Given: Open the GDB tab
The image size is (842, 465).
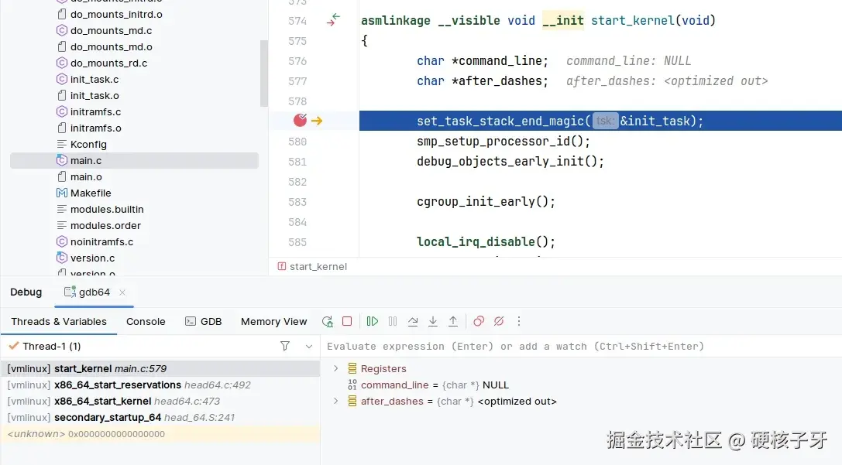Looking at the screenshot, I should 204,321.
